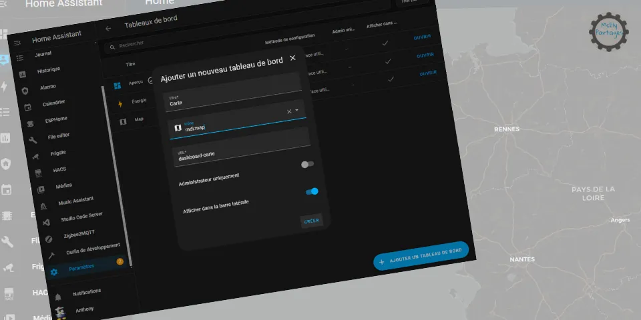Close the Ajouter un nouveau tableau de bord dialog
Screen dimensions: 641x320
[292, 58]
